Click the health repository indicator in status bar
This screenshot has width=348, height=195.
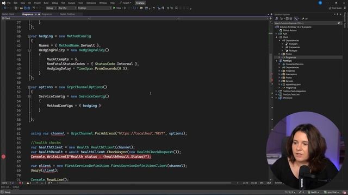313,192
